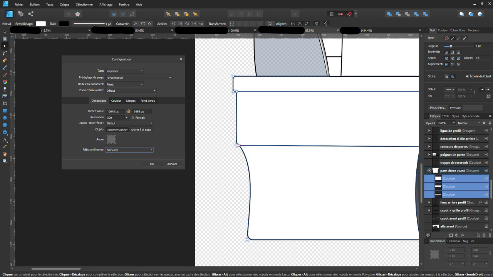Open the Rééchantillonner dropdown
Screen dimensions: 493x277
(129, 150)
